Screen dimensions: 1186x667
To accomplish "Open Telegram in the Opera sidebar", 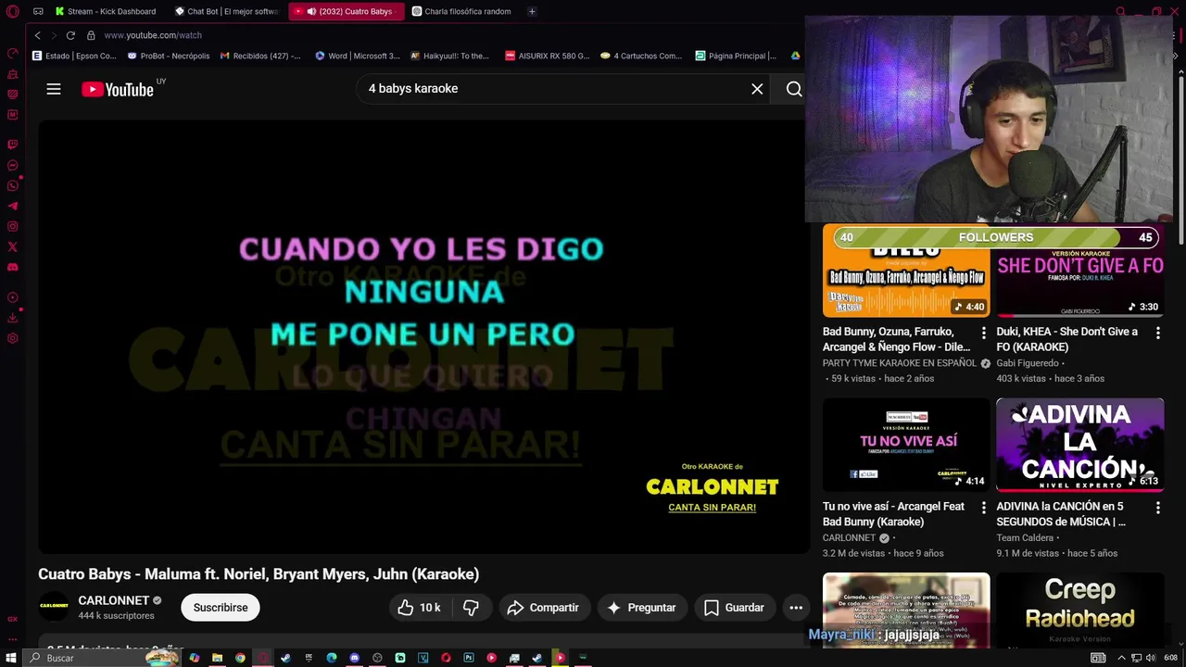I will click(12, 207).
